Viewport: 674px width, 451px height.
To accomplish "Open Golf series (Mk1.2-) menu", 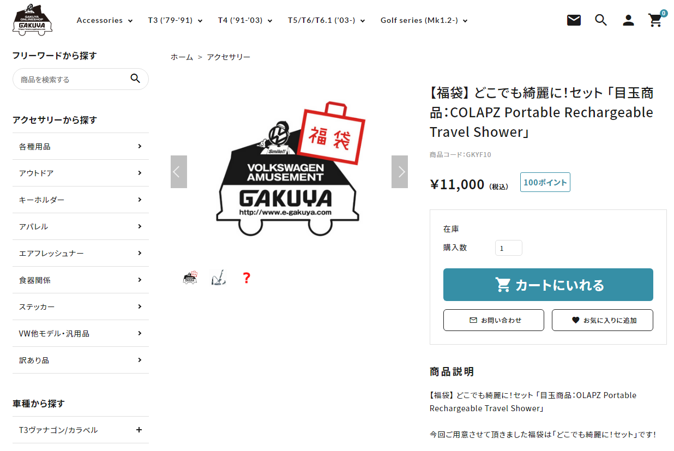I will tap(424, 20).
